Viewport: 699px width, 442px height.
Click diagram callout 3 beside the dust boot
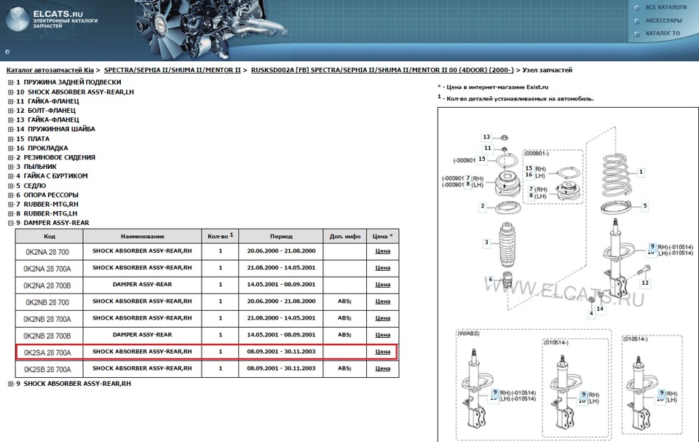click(x=486, y=242)
